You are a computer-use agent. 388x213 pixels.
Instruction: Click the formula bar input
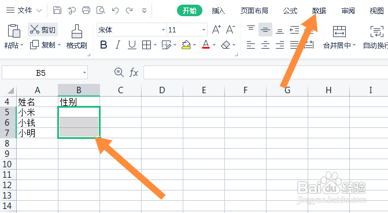(266, 72)
